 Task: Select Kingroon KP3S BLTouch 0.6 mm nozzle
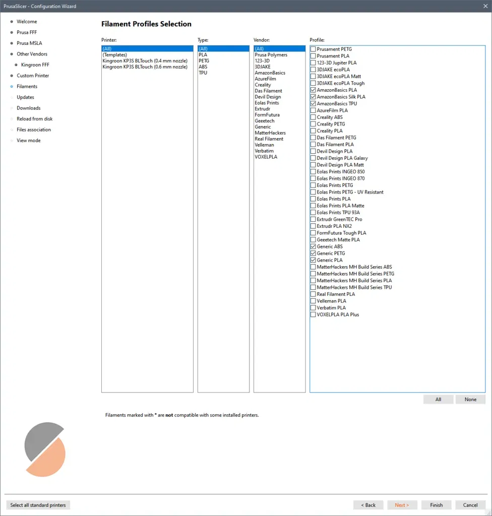[x=147, y=67]
